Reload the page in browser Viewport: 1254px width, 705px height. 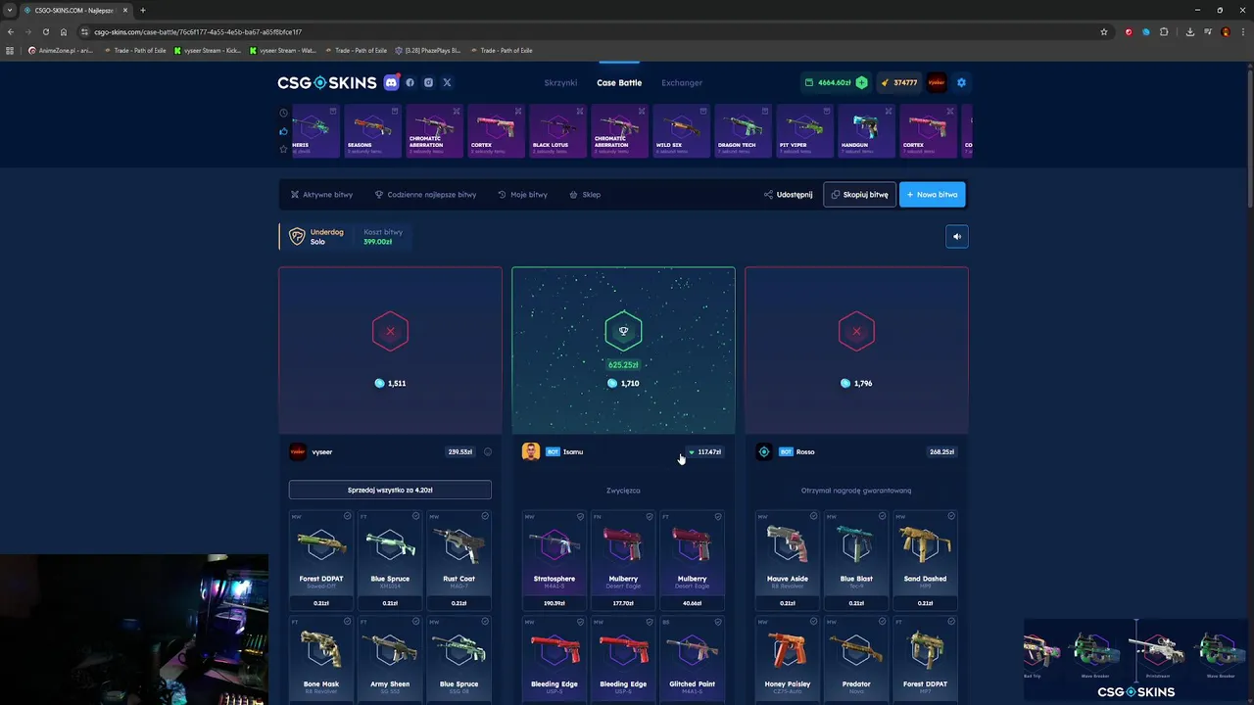coord(45,31)
